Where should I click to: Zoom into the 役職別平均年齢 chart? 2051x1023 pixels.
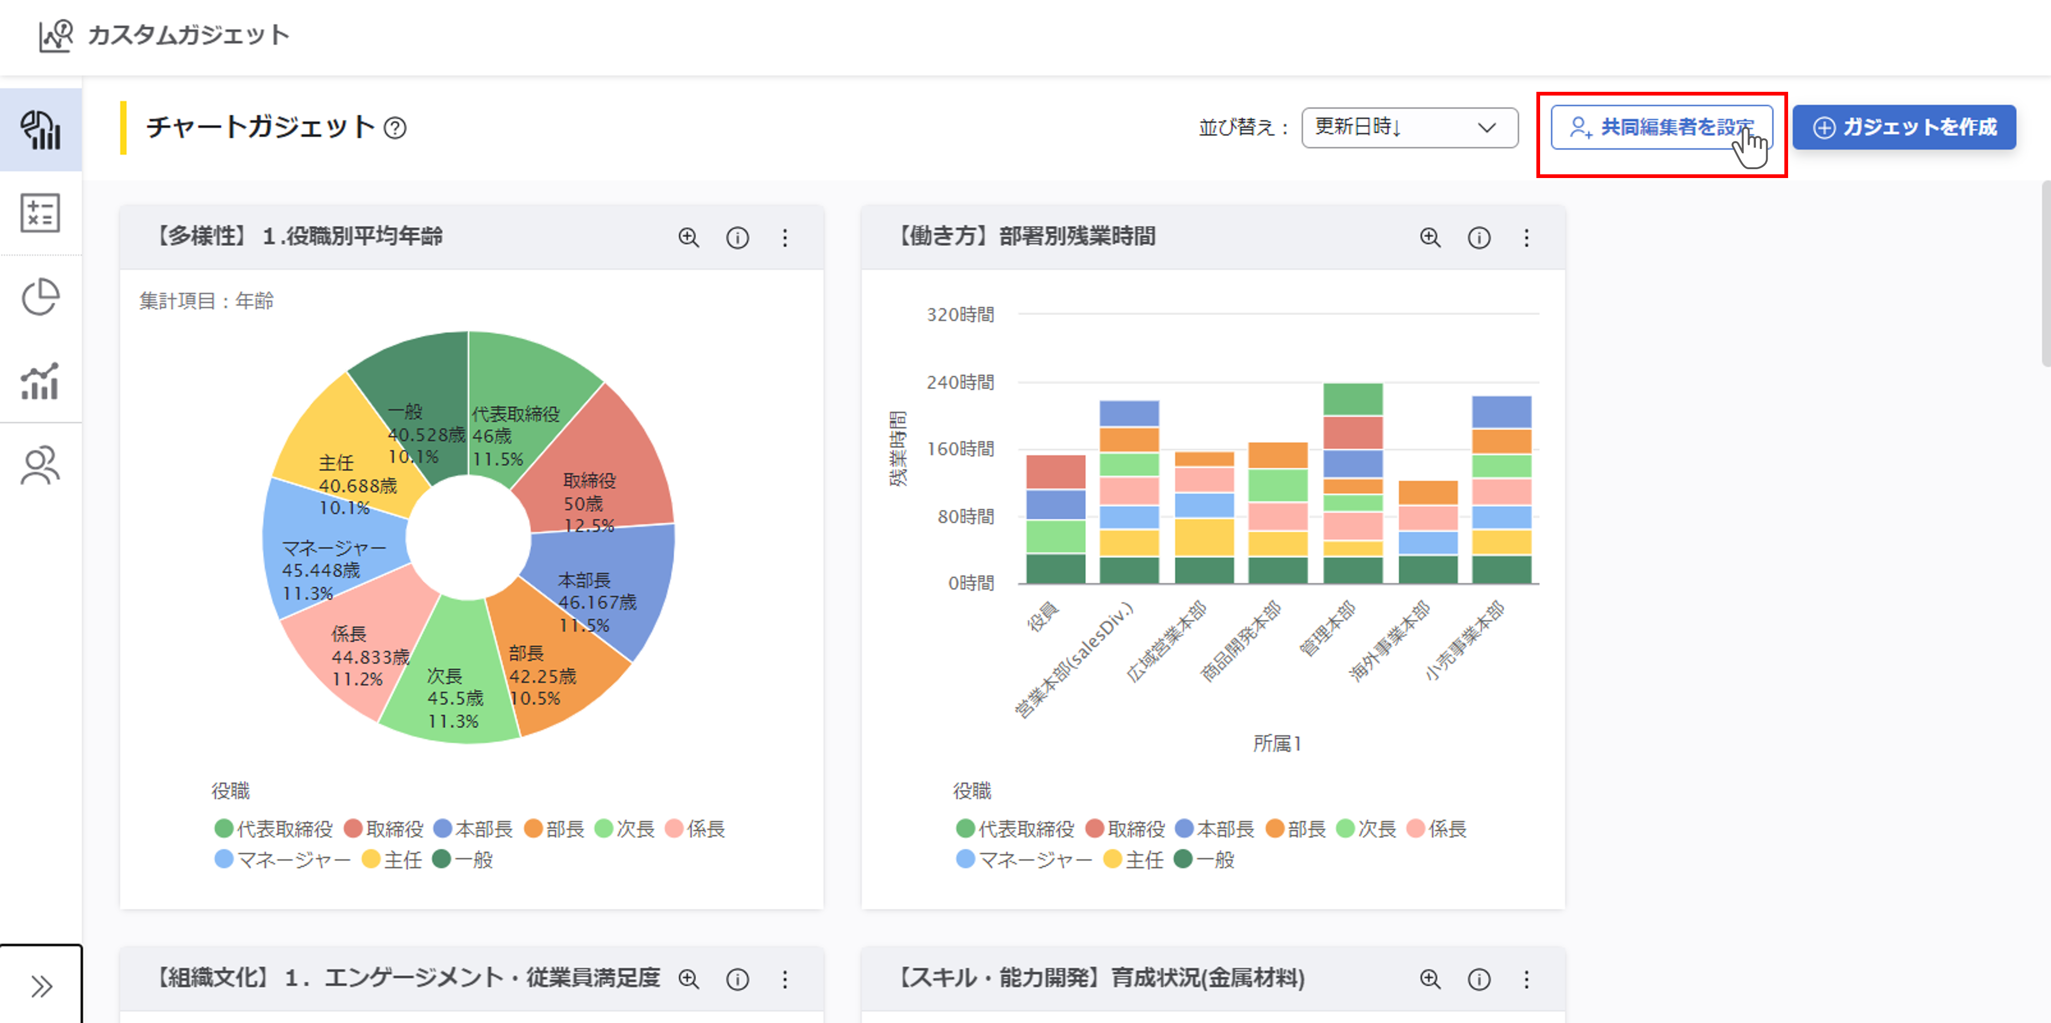(x=688, y=237)
